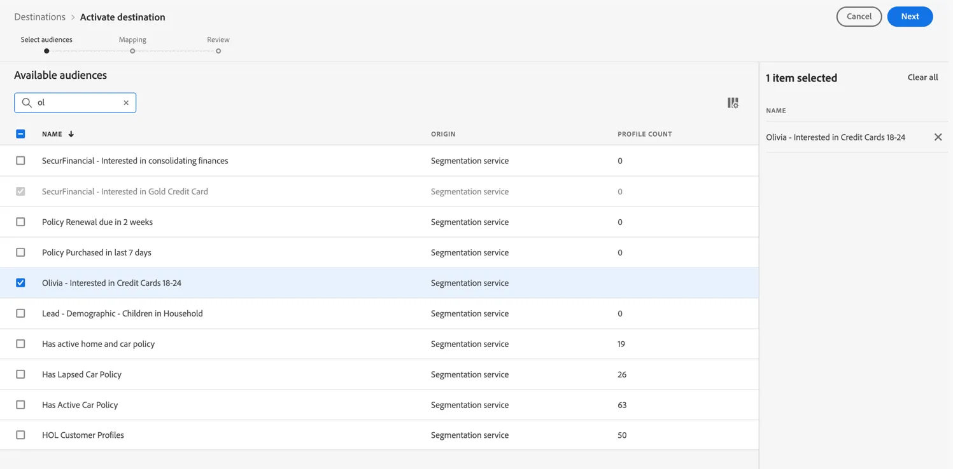Check the Has Lapsed Car Policy row
Viewport: 953px width, 469px height.
(20, 374)
